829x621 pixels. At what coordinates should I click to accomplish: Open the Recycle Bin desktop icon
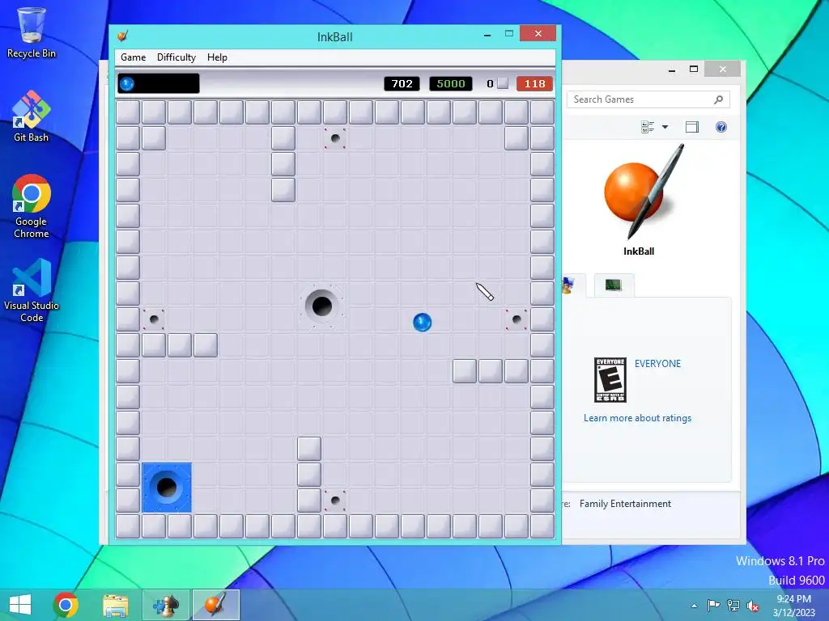point(32,32)
